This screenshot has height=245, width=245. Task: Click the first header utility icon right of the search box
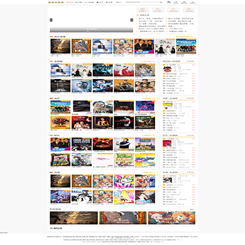[x=169, y=3]
